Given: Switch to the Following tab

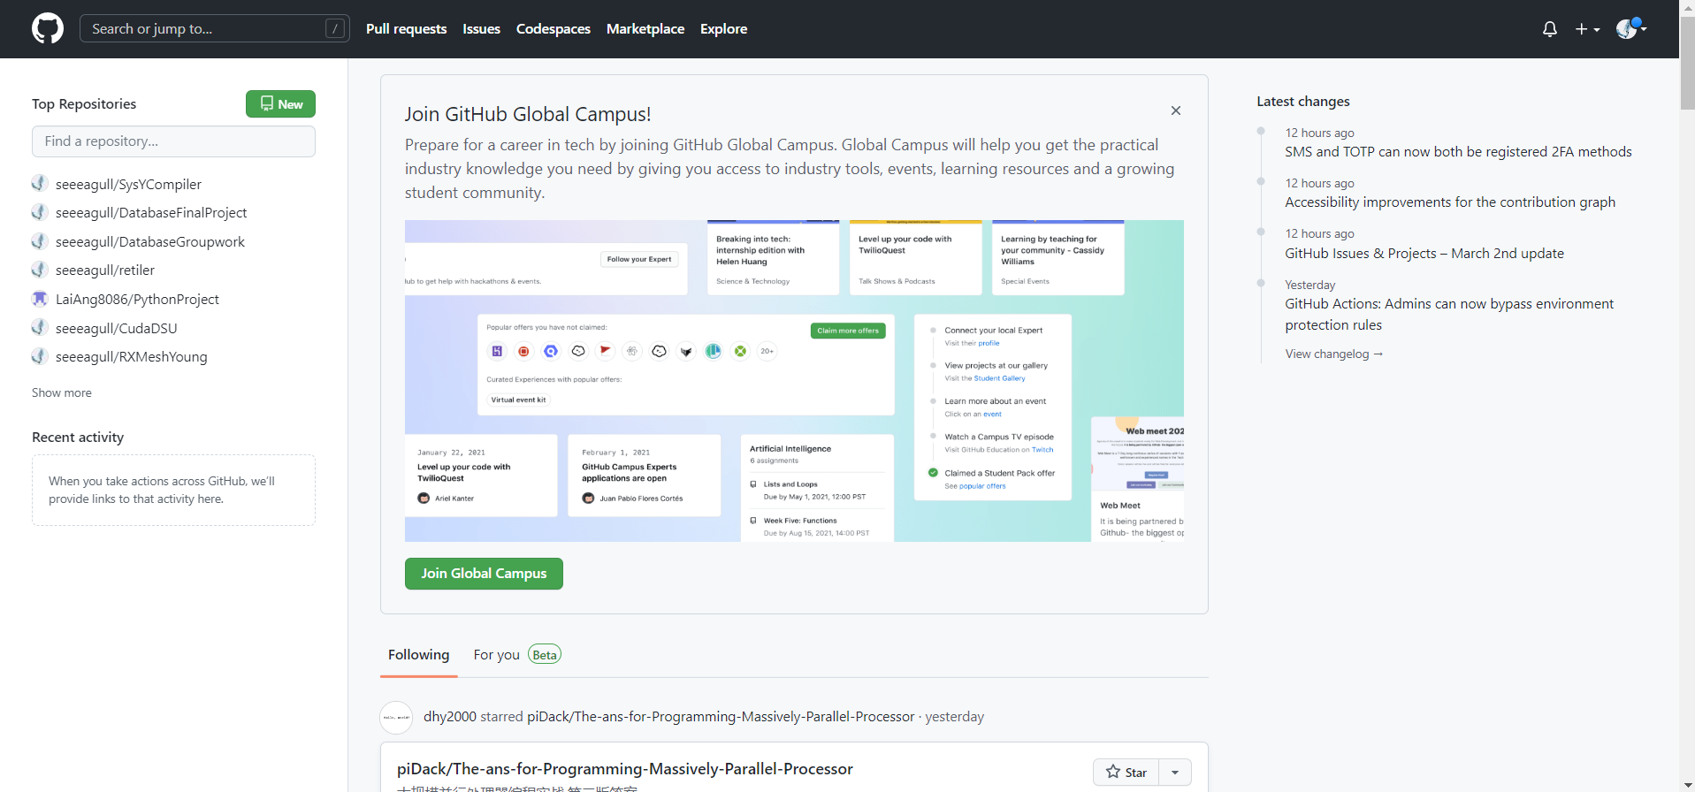Looking at the screenshot, I should click(418, 655).
